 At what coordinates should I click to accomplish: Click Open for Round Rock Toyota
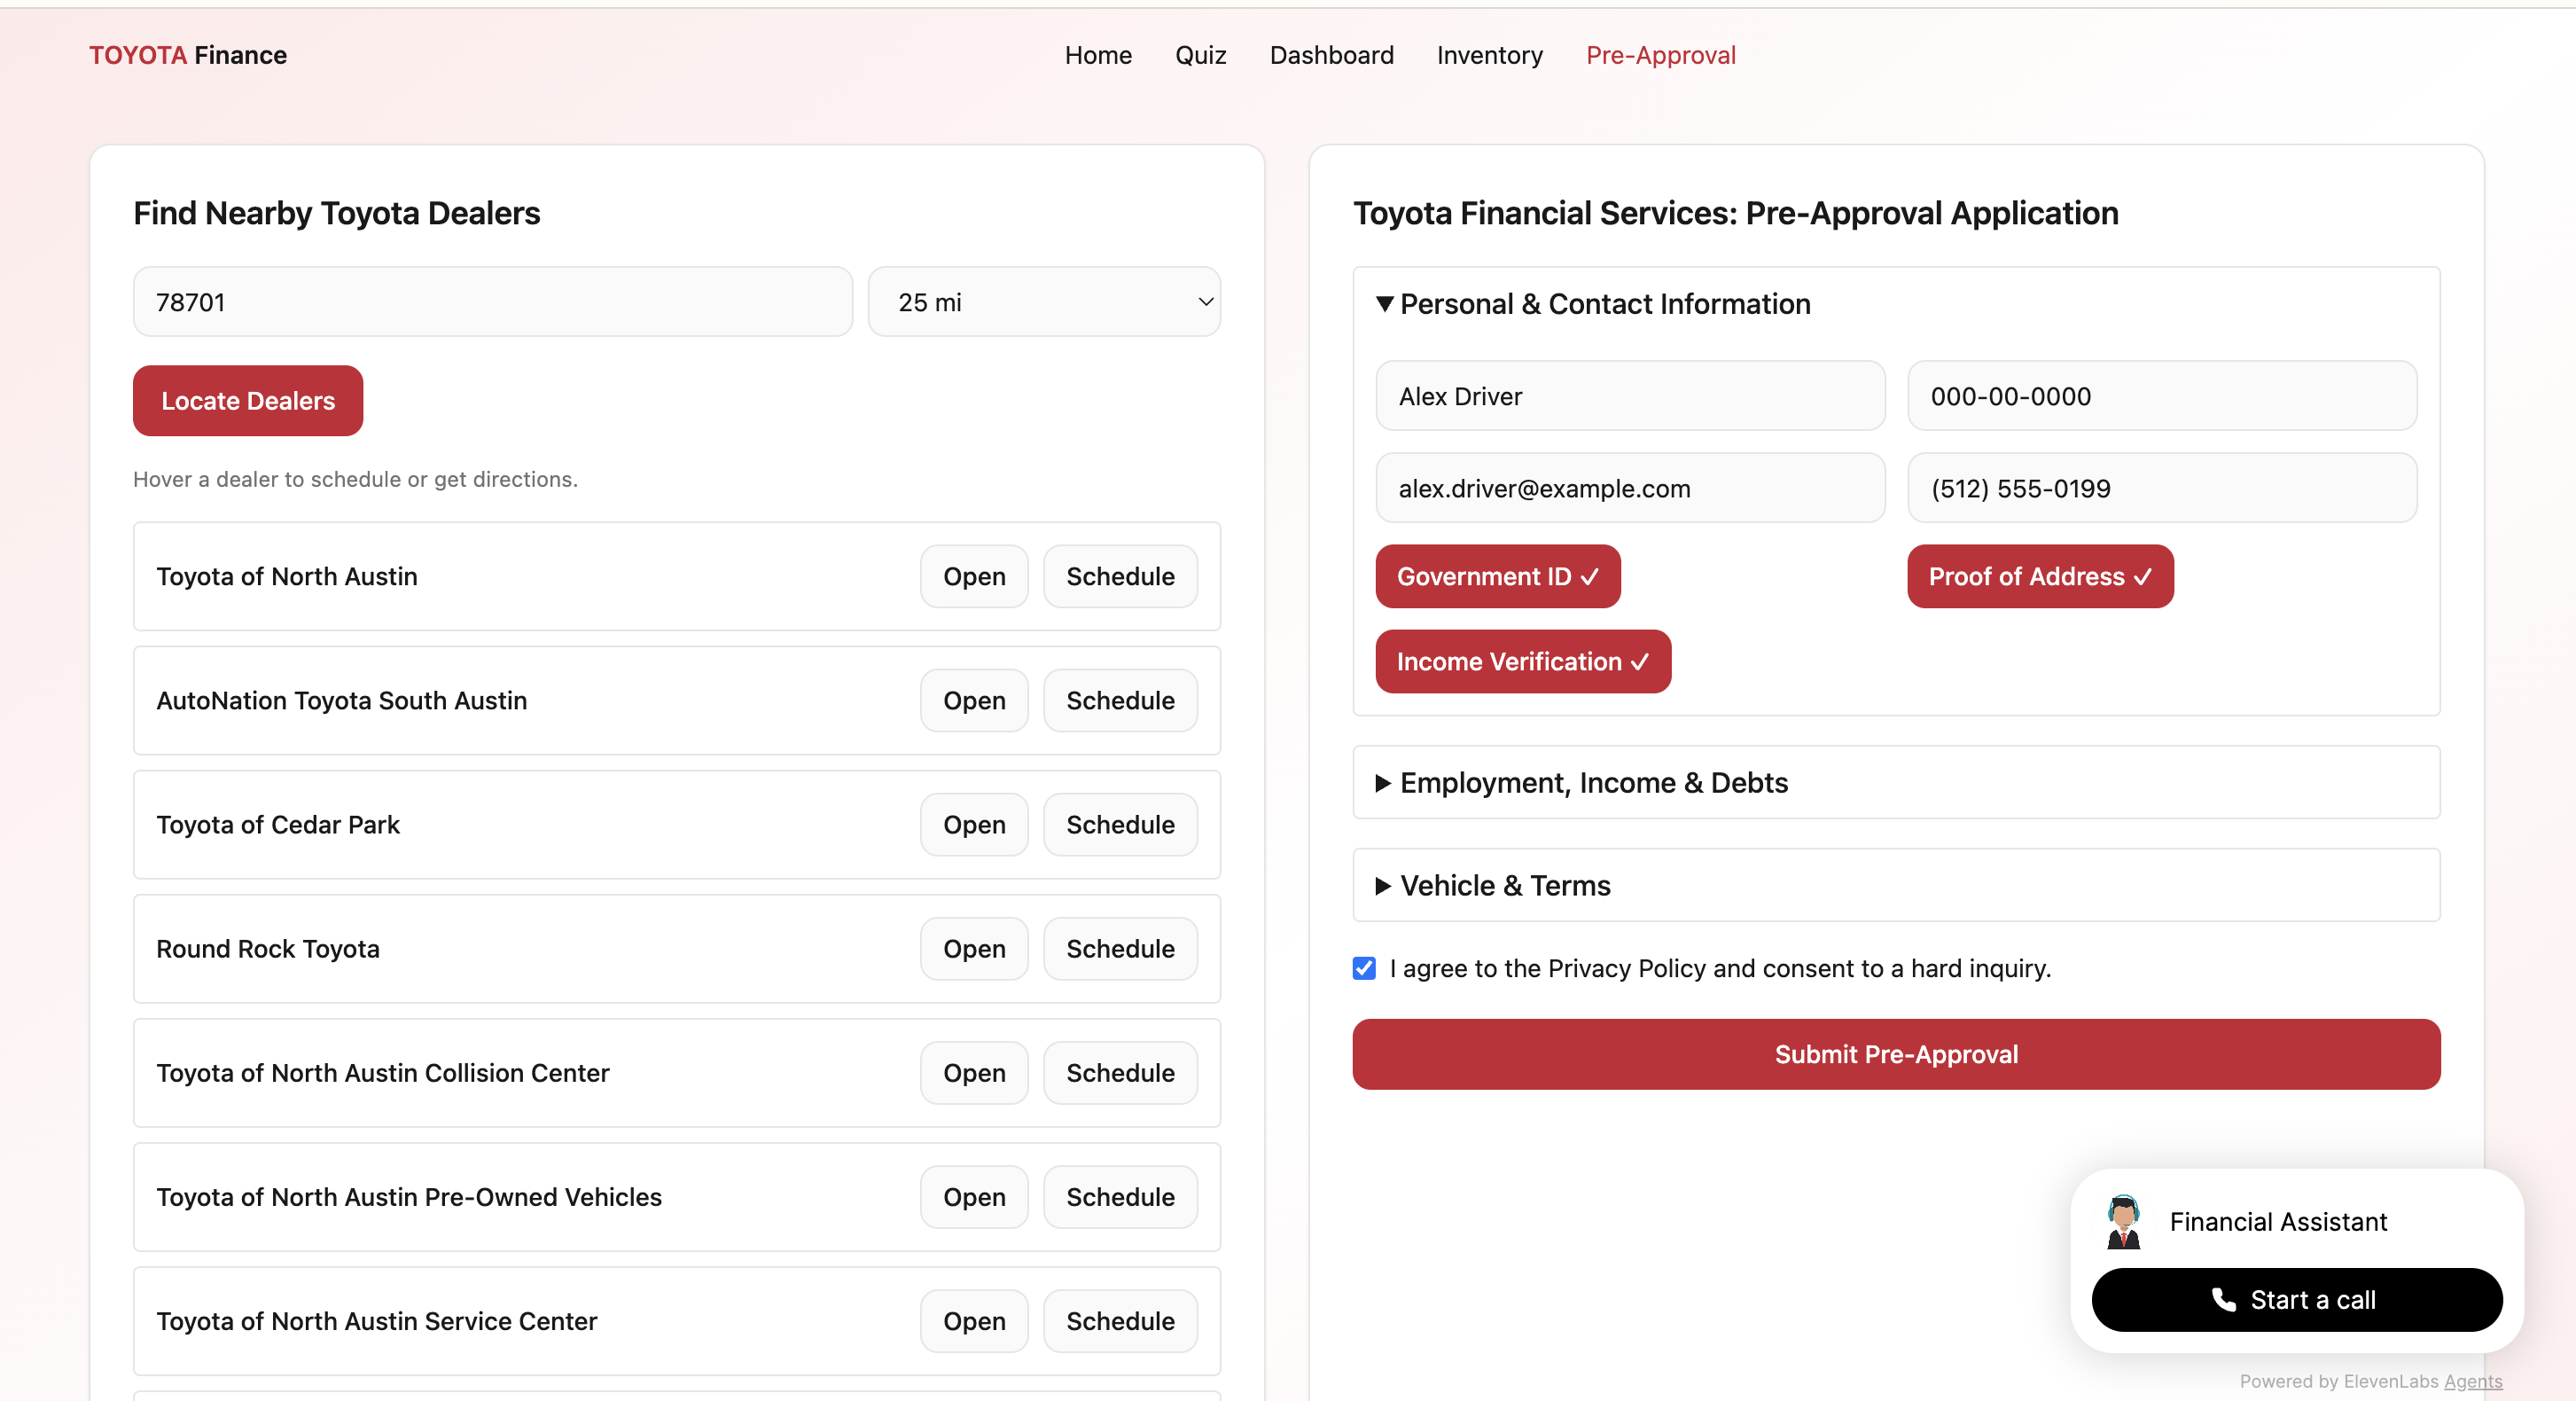[x=973, y=949]
